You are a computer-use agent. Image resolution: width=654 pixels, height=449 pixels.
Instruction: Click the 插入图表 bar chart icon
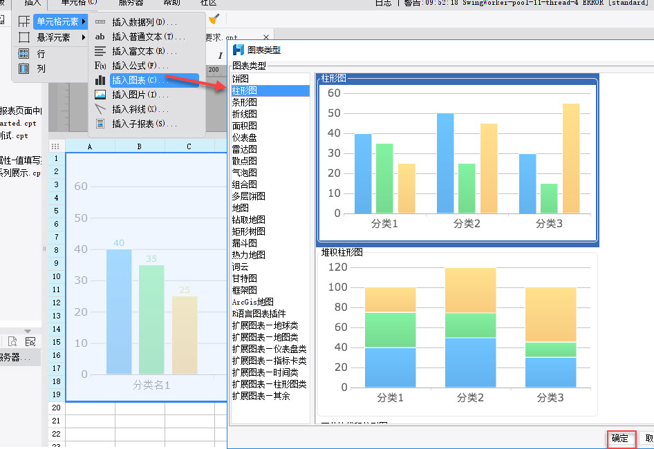tap(100, 80)
